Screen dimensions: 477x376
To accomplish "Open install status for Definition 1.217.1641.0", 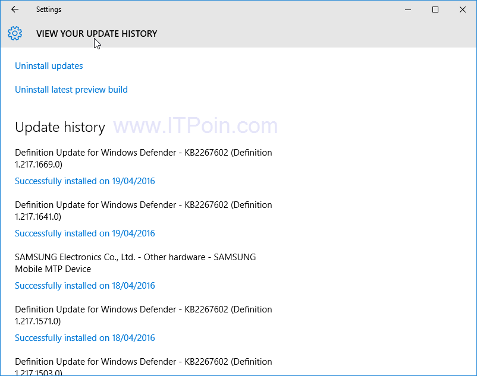I will [x=84, y=233].
